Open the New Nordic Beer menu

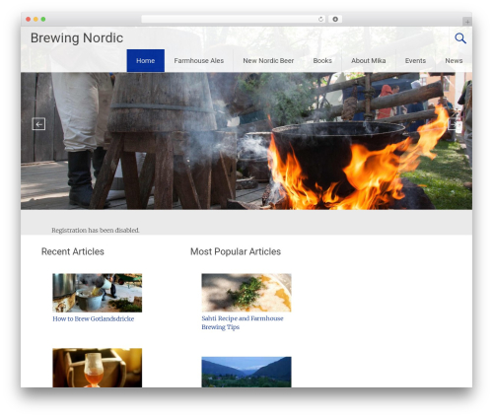click(268, 61)
